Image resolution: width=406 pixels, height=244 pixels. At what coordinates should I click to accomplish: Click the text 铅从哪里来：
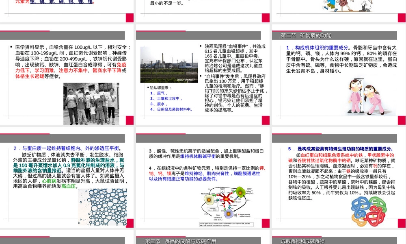click(160, 88)
